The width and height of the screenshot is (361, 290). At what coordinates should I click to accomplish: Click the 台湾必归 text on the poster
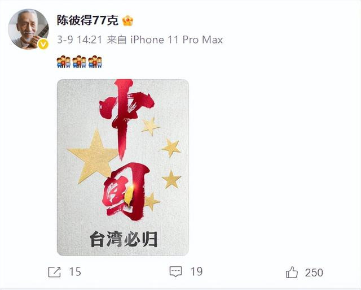[x=124, y=239]
